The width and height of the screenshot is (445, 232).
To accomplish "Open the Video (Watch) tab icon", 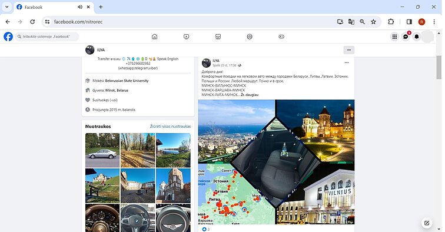I will point(186,37).
